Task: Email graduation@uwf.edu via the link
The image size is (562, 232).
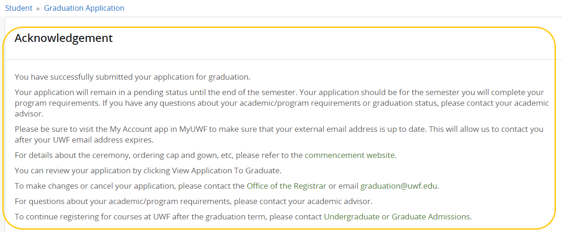Action: [399, 186]
